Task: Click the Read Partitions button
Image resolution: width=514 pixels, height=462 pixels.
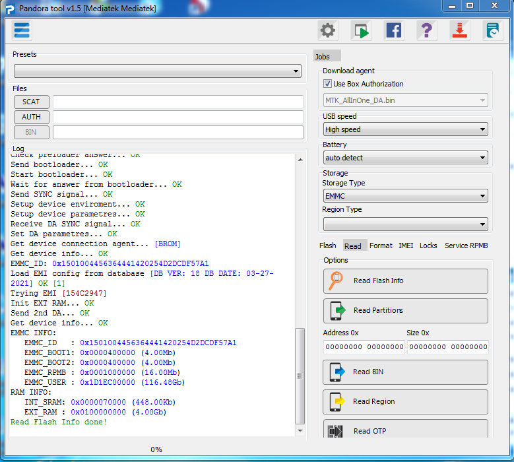Action: (406, 310)
